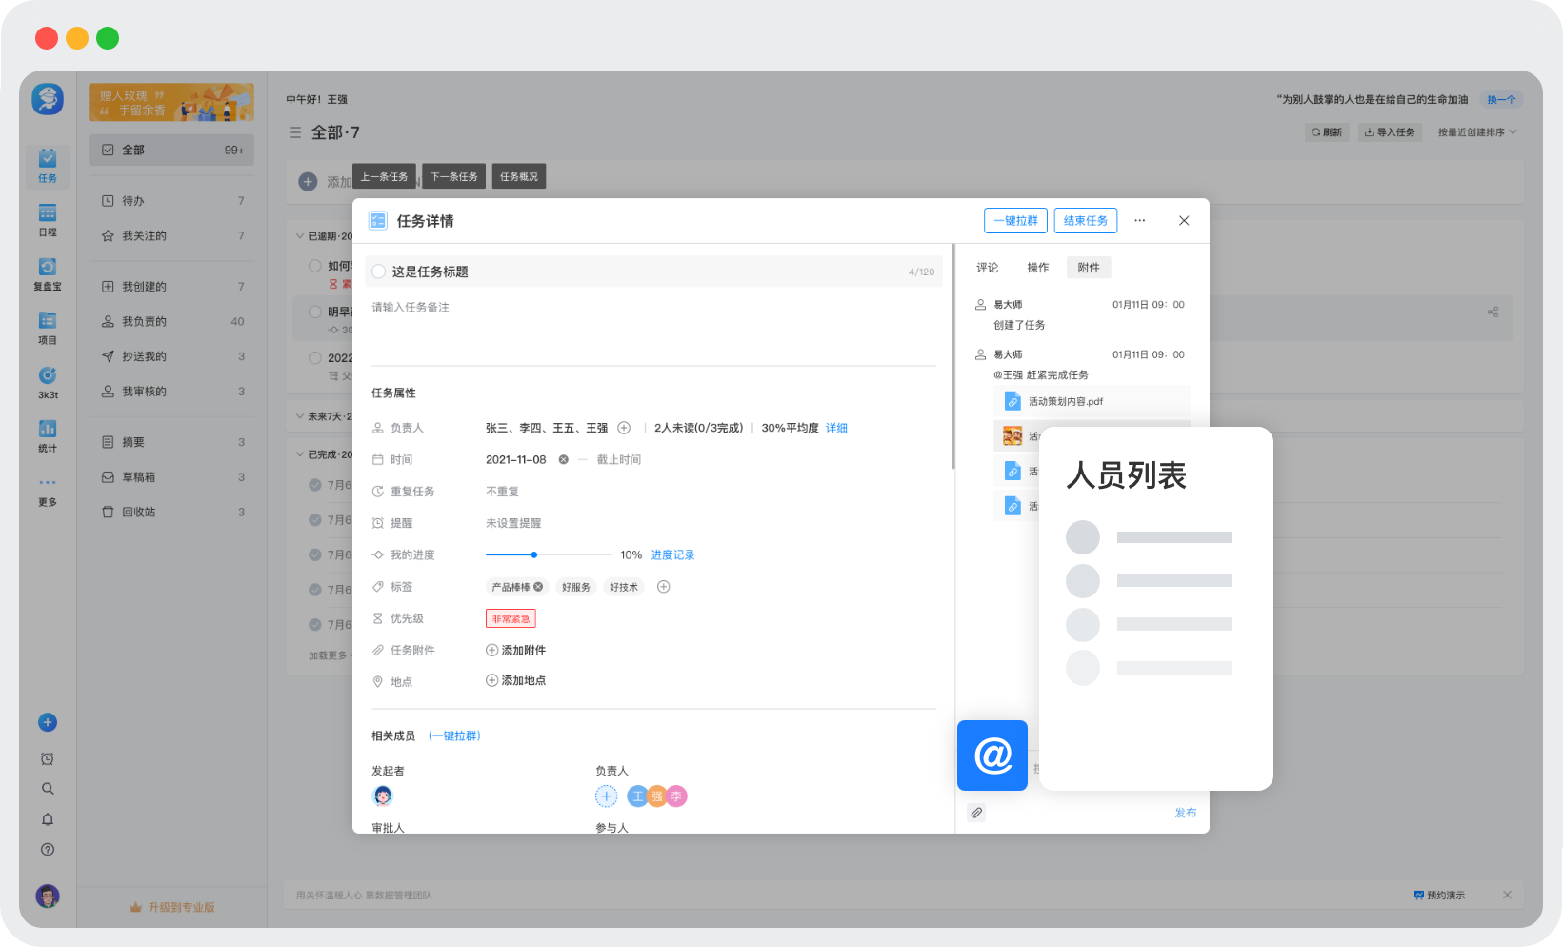Image resolution: width=1563 pixels, height=947 pixels.
Task: Click the plus icon next to 负责人 names
Action: pos(624,428)
